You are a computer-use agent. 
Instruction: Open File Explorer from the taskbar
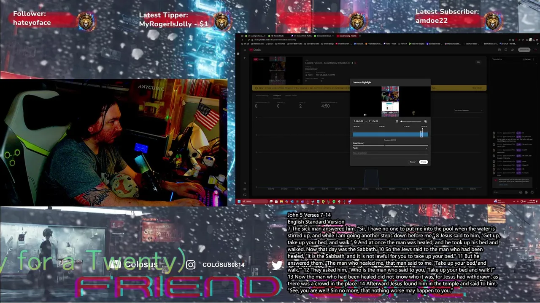tap(281, 202)
